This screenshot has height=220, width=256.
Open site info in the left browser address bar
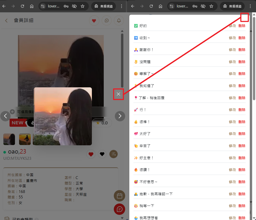pyautogui.click(x=43, y=6)
